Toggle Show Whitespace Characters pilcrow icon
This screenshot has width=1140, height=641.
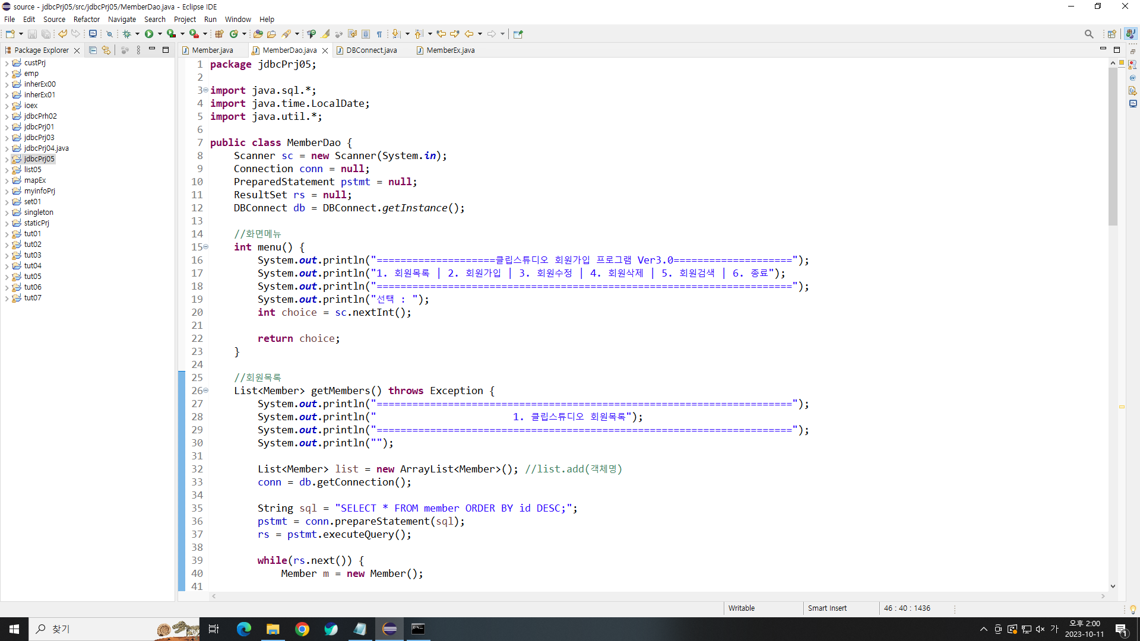point(379,34)
